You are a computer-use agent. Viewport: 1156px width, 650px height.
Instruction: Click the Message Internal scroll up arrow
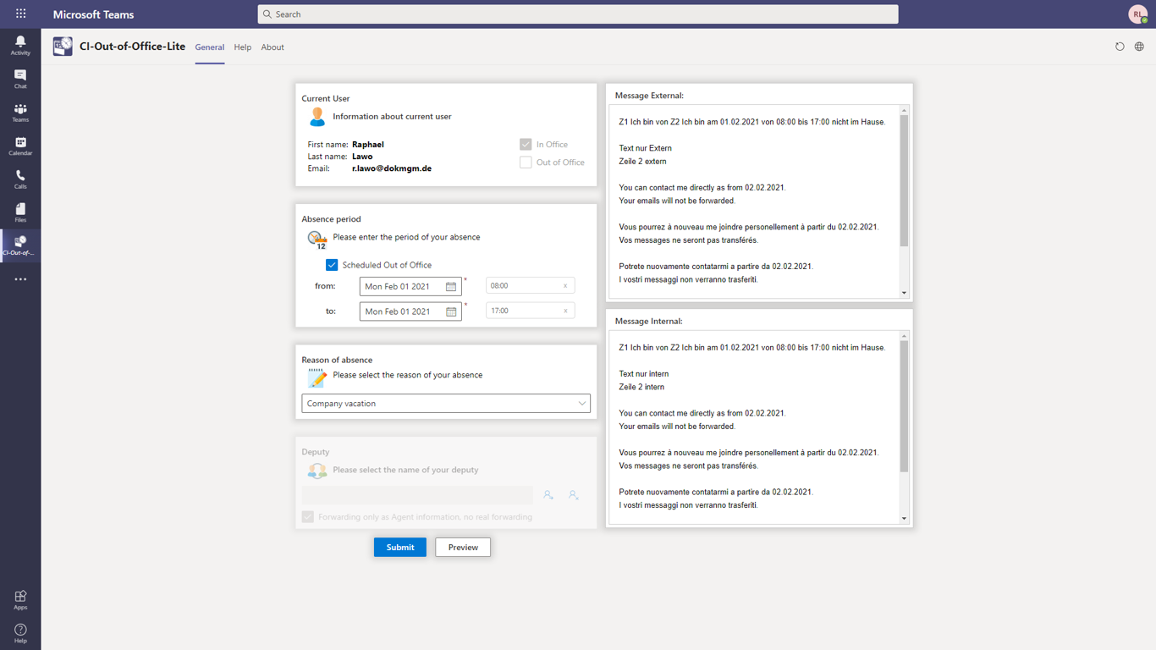coord(904,336)
